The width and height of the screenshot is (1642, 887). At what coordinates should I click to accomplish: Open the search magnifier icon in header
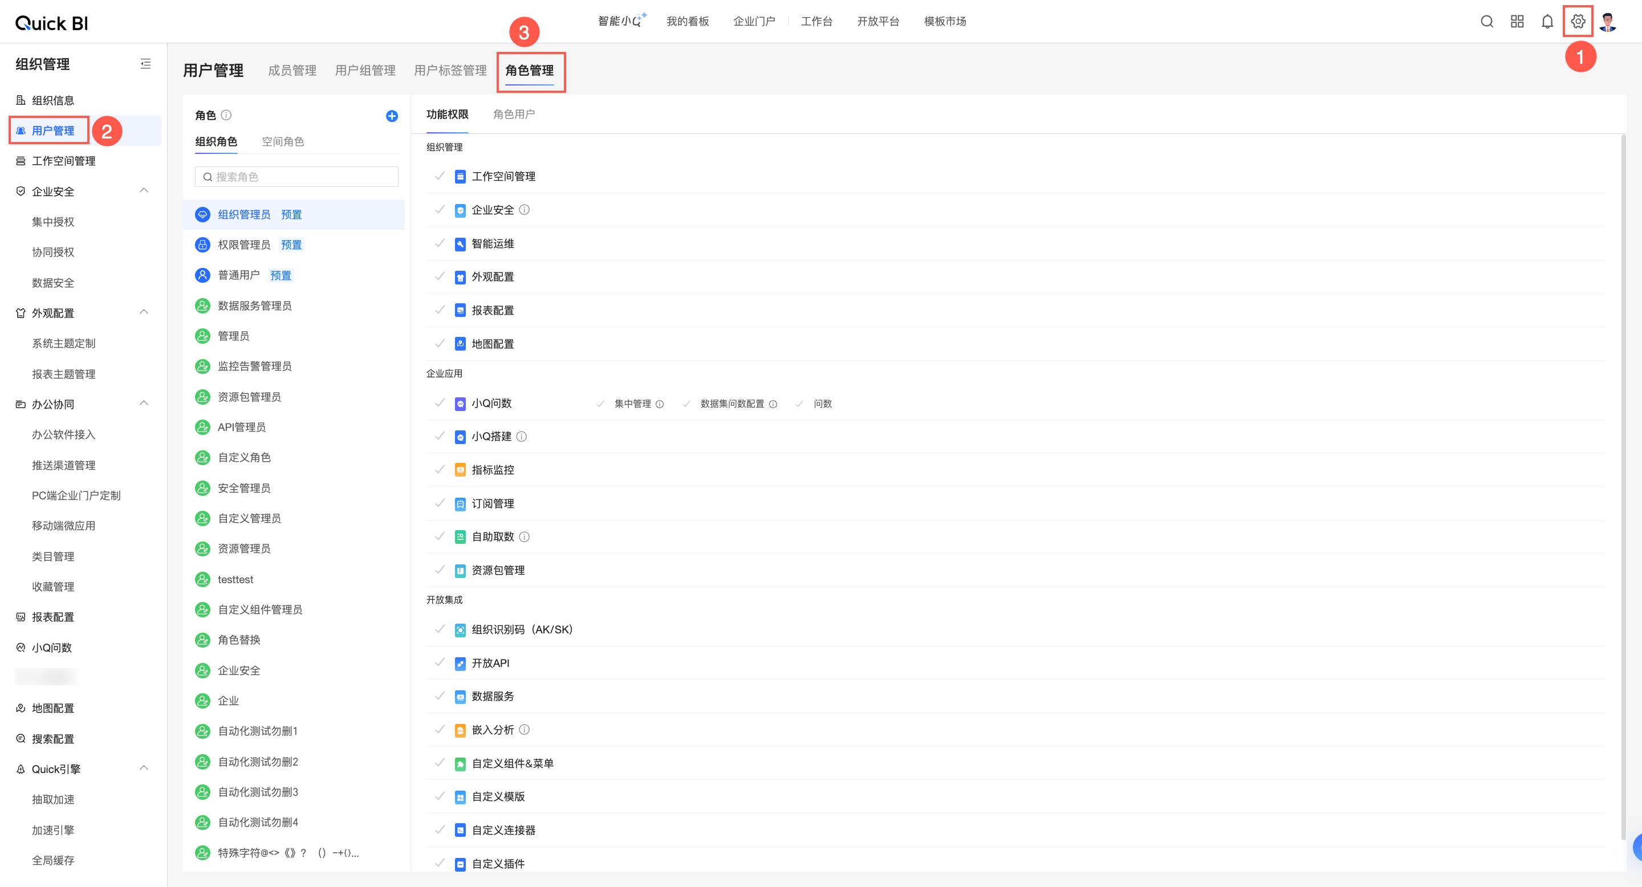[x=1486, y=22]
